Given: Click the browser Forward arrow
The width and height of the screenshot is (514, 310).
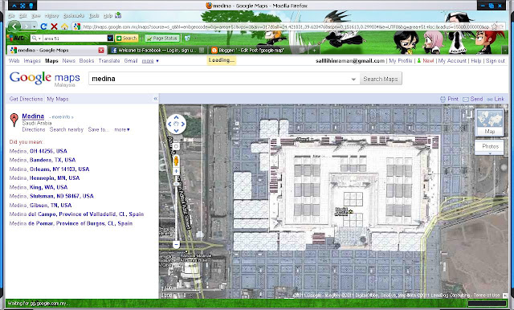Looking at the screenshot, I should point(27,27).
